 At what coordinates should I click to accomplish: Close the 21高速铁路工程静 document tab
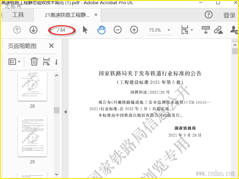(x=96, y=15)
